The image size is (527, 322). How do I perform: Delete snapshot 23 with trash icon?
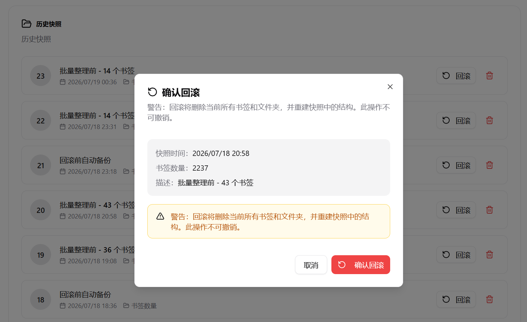490,76
